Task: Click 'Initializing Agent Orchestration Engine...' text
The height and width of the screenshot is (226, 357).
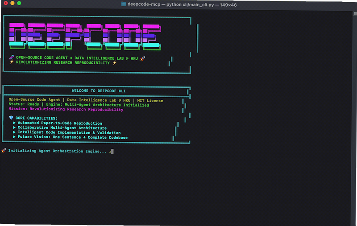Action: pyautogui.click(x=57, y=151)
